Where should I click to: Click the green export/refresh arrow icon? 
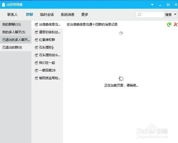tap(169, 25)
